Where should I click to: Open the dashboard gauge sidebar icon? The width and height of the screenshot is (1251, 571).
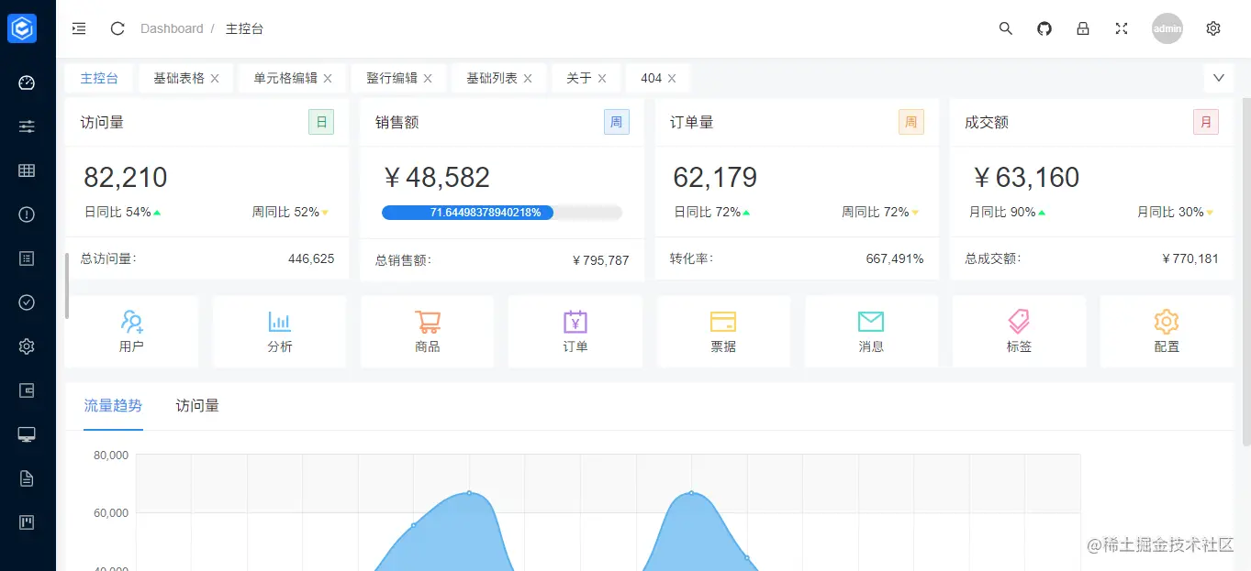pos(27,82)
